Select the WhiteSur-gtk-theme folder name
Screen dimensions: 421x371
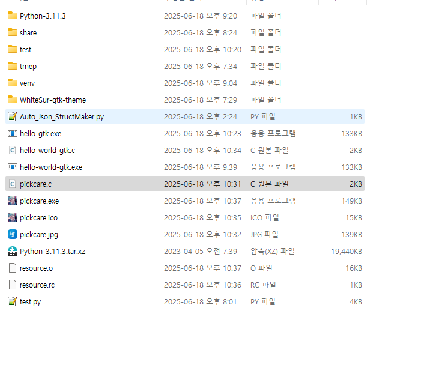[x=53, y=100]
